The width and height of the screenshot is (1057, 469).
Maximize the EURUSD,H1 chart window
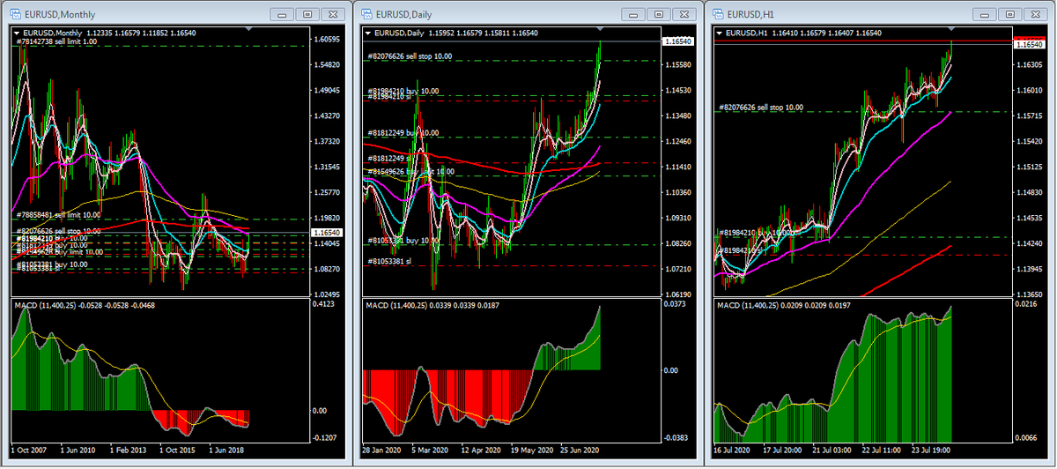coord(1012,14)
